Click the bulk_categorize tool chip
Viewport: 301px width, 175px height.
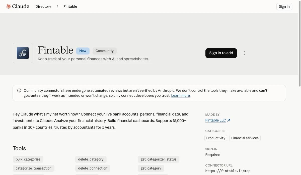tap(28, 159)
